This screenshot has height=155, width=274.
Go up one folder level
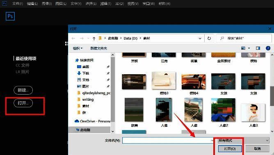[x=94, y=38]
